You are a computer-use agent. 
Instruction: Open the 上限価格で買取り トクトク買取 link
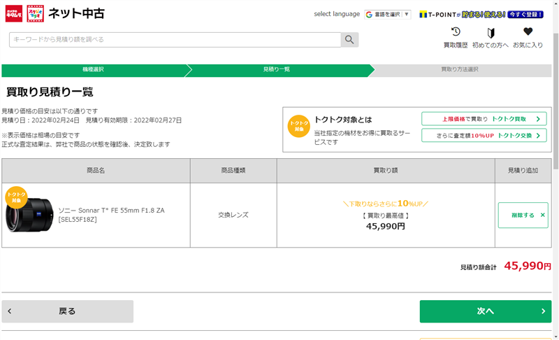pyautogui.click(x=484, y=119)
